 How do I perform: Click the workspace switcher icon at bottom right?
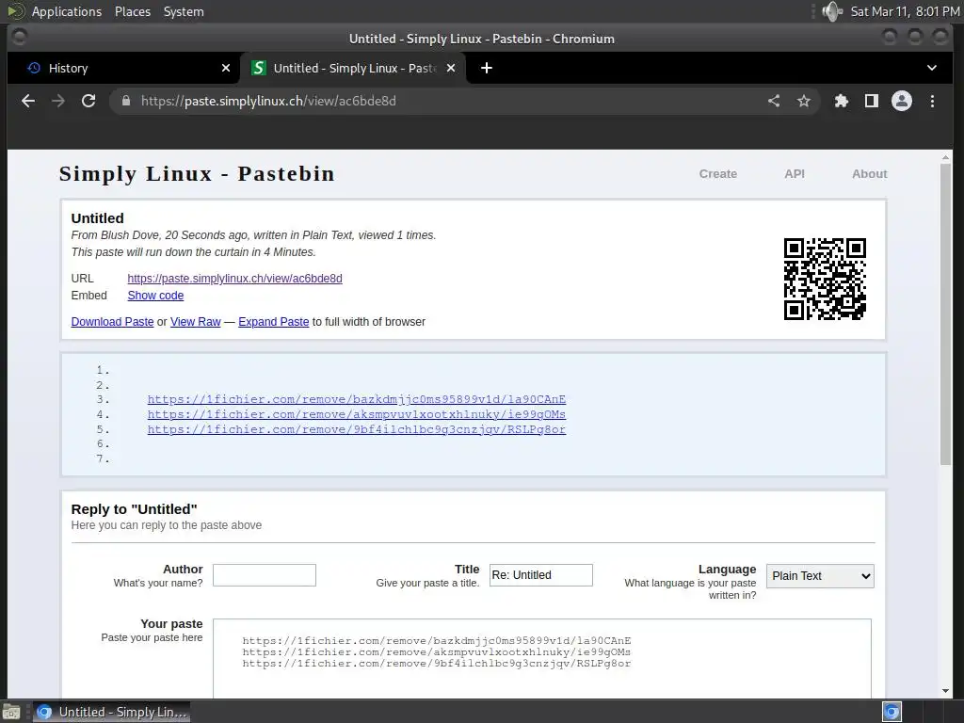892,712
